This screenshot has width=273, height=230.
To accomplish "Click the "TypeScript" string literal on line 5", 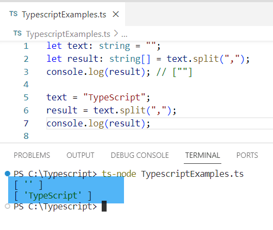I will click(x=114, y=98).
